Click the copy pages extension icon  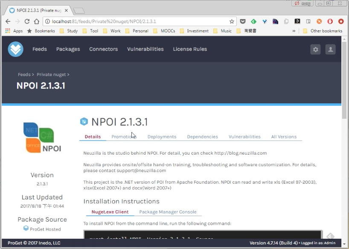pos(286,21)
